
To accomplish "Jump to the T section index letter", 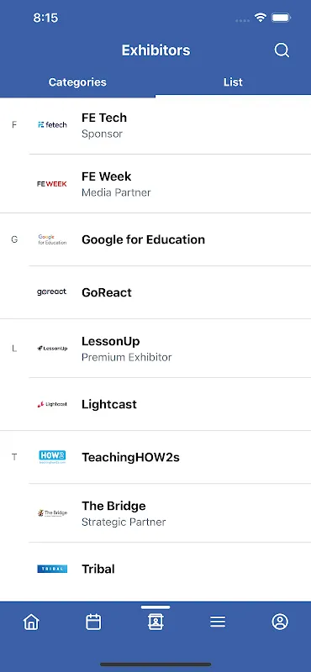I will [14, 457].
